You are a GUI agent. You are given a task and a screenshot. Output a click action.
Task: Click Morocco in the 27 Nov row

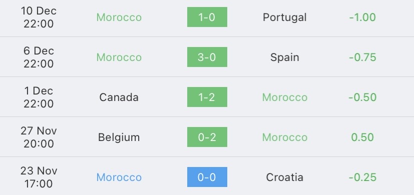(x=285, y=137)
